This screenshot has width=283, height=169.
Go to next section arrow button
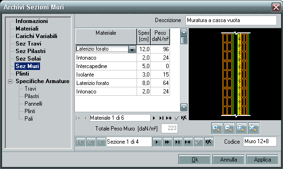click(157, 142)
